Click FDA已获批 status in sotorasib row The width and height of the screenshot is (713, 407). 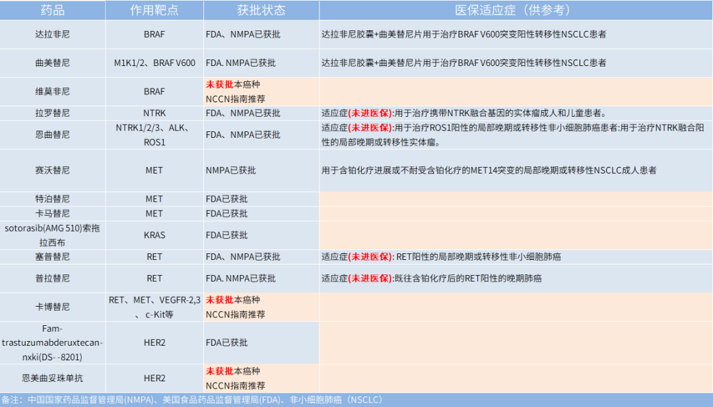pos(226,235)
